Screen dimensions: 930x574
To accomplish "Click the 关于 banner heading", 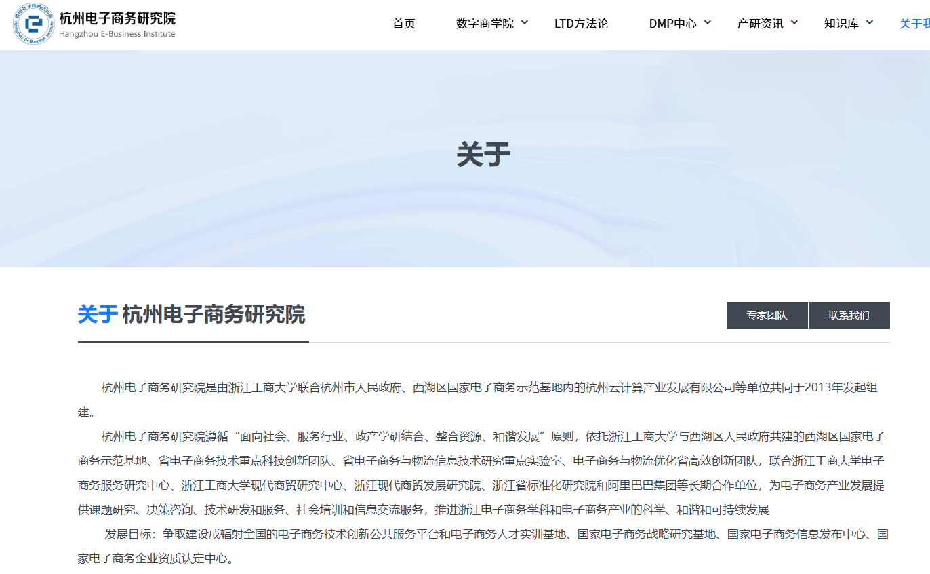I will (483, 155).
